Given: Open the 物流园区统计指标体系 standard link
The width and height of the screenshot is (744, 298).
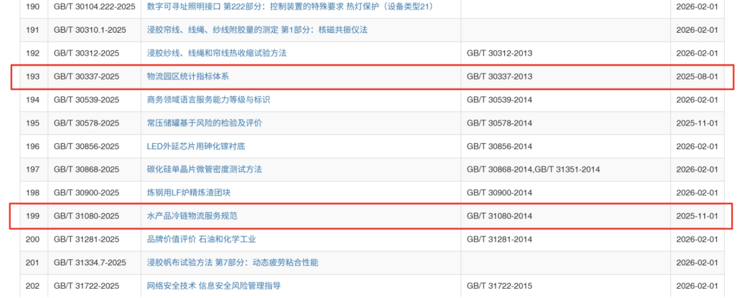Looking at the screenshot, I should pos(188,77).
